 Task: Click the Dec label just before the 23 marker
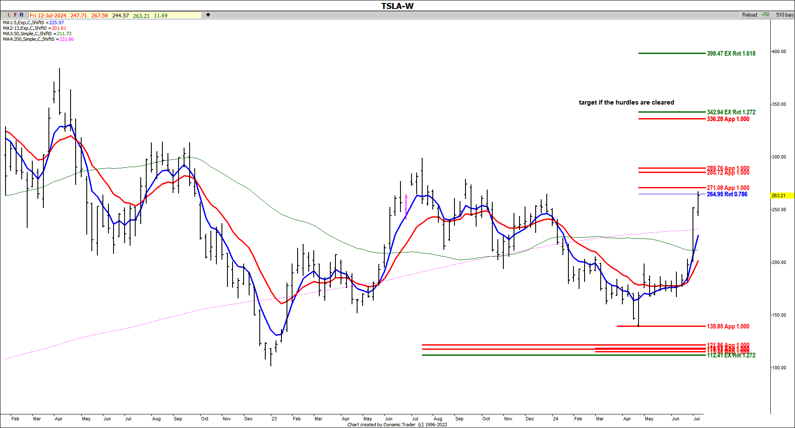click(248, 419)
